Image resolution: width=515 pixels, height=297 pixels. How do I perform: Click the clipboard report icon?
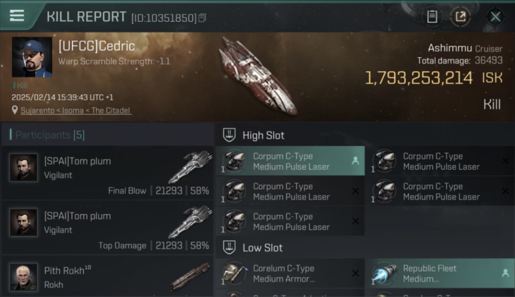[x=432, y=17]
